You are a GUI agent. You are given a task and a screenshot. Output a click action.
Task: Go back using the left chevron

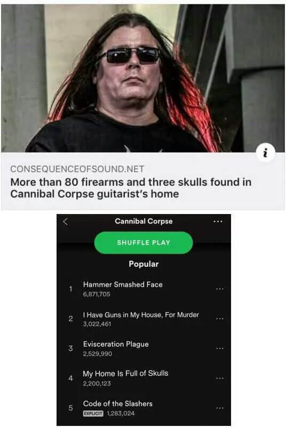pos(65,222)
